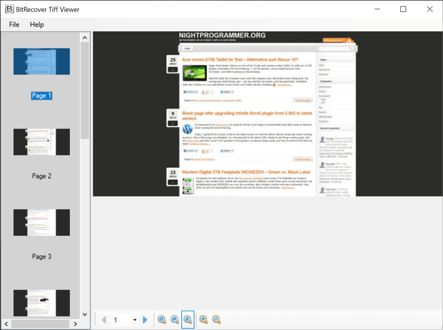Screen dimensions: 443x330
Task: Click the NIGHTPROGRAMMER.ORG heading in preview
Action: click(x=223, y=35)
